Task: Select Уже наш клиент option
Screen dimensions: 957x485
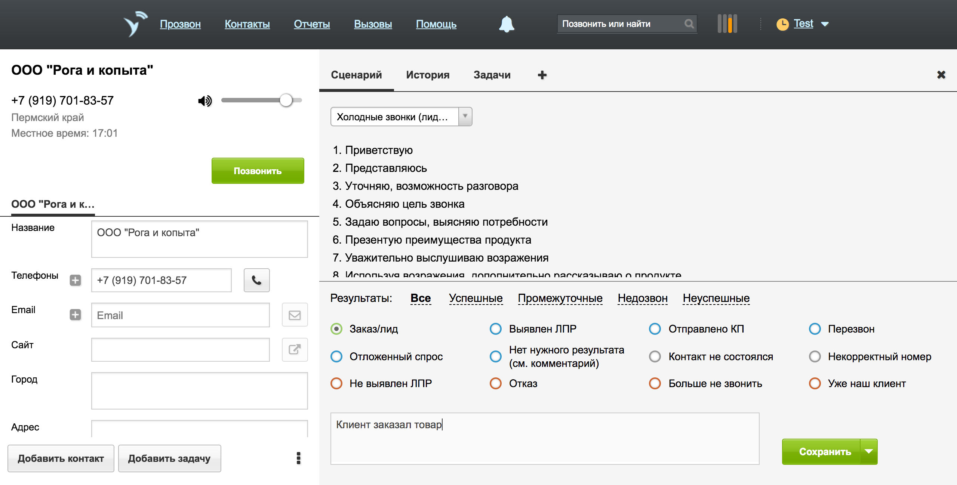Action: tap(815, 383)
